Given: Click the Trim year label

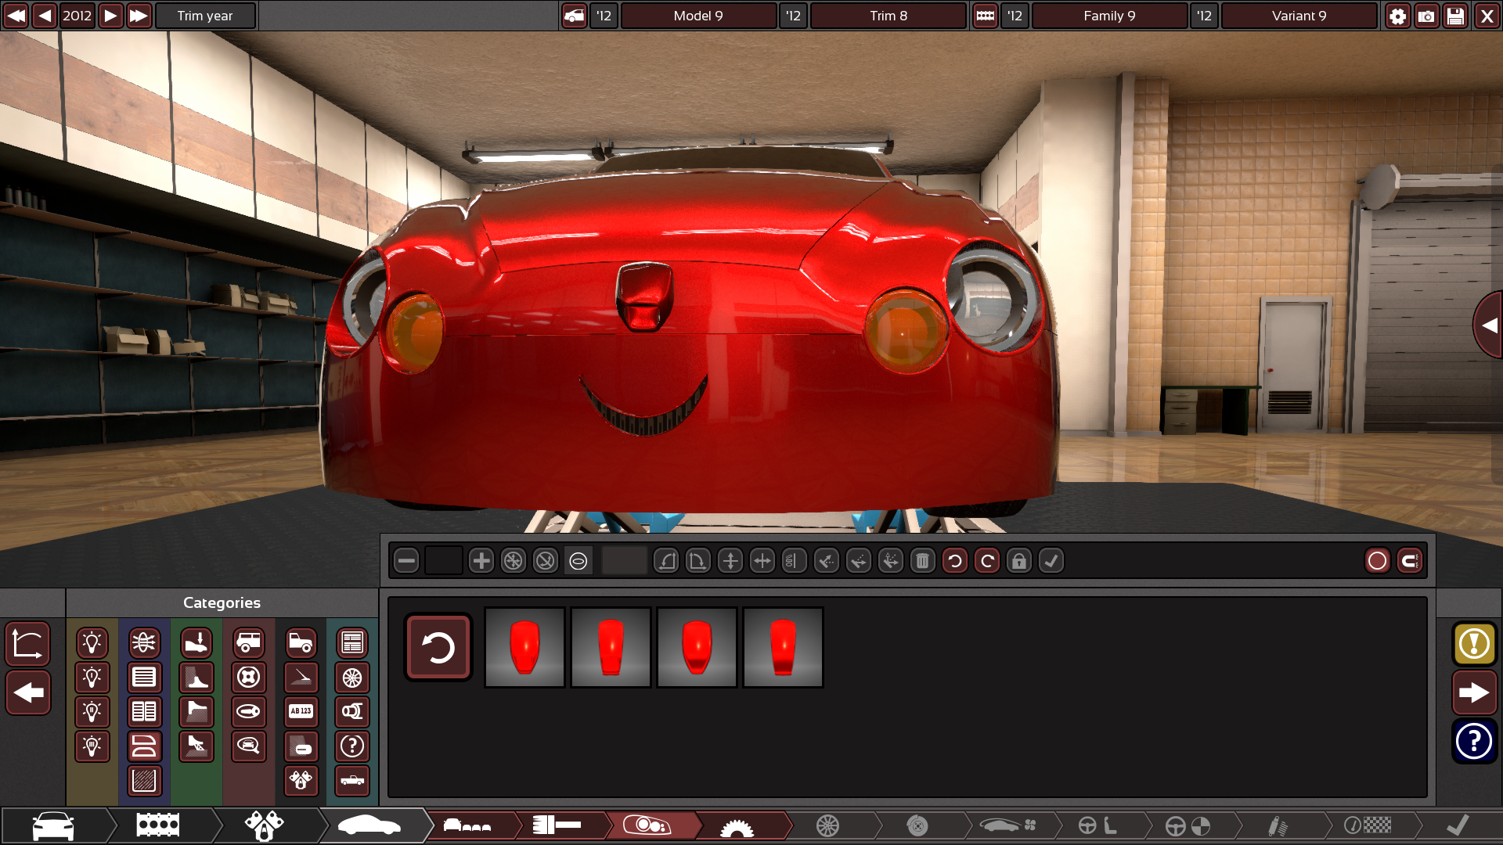Looking at the screenshot, I should [x=205, y=16].
